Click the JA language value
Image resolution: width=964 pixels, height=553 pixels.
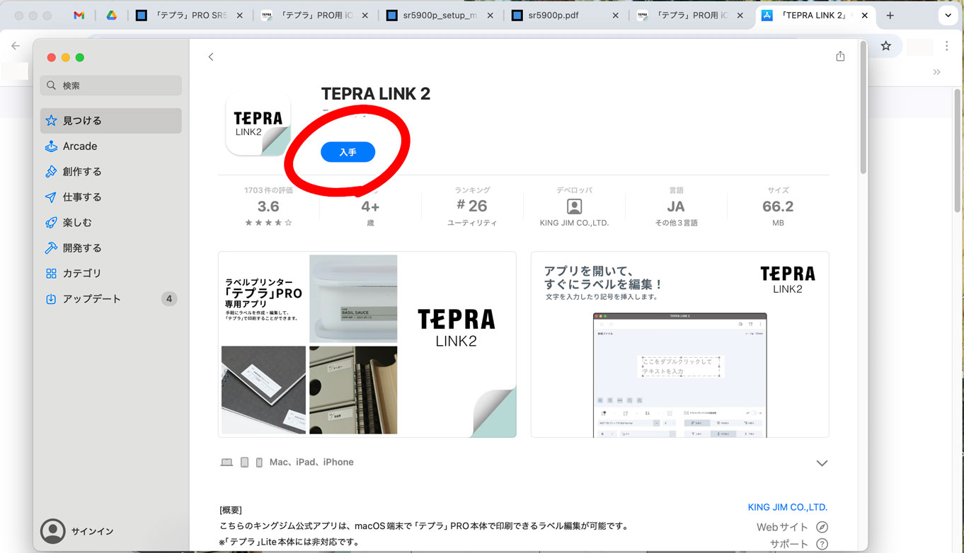[x=676, y=206]
